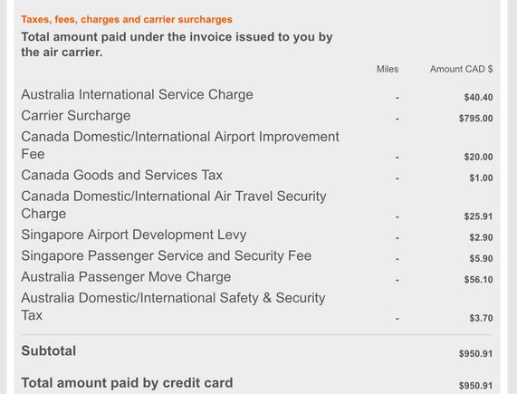Click the $25.91 security charge amount
517x394 pixels.
coord(478,216)
